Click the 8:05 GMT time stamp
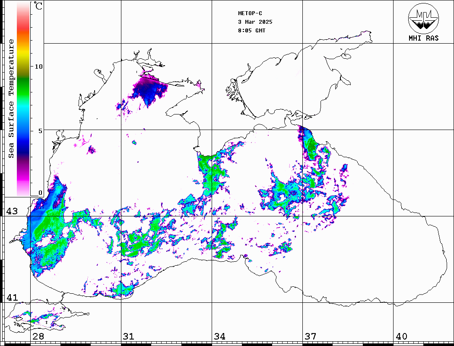Image resolution: width=454 pixels, height=346 pixels. click(x=251, y=31)
